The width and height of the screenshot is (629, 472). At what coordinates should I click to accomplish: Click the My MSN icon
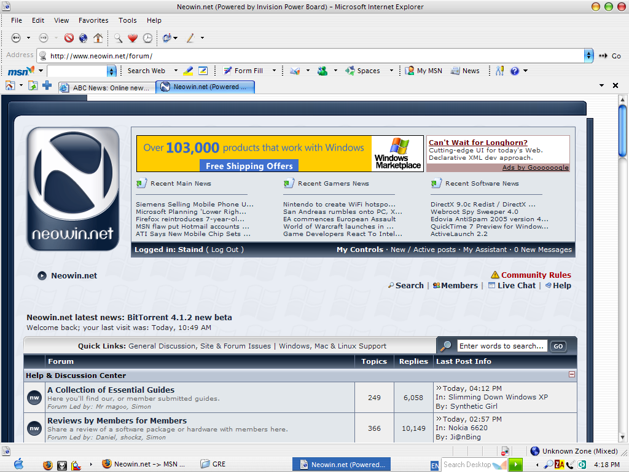click(x=409, y=71)
